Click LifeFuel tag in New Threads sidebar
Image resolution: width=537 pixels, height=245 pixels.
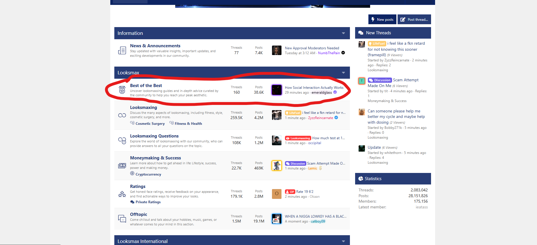[377, 44]
